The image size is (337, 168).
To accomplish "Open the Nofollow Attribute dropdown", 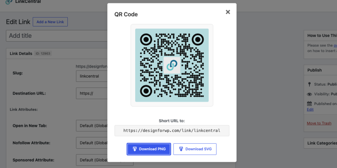I will (x=92, y=143).
